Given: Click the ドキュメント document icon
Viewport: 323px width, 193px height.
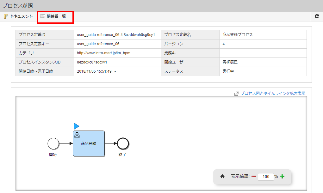Looking at the screenshot, I should click(x=6, y=16).
